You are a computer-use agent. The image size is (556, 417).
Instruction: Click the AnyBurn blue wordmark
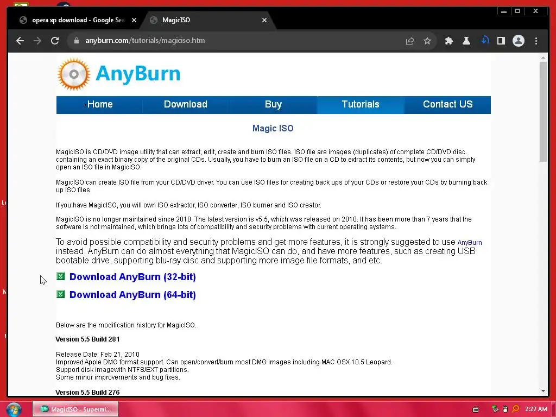click(138, 74)
